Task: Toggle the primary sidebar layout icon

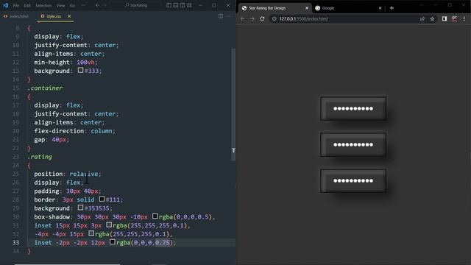Action: coord(169,5)
